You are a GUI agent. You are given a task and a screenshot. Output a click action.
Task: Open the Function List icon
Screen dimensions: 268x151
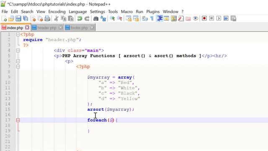pyautogui.click(x=181, y=18)
